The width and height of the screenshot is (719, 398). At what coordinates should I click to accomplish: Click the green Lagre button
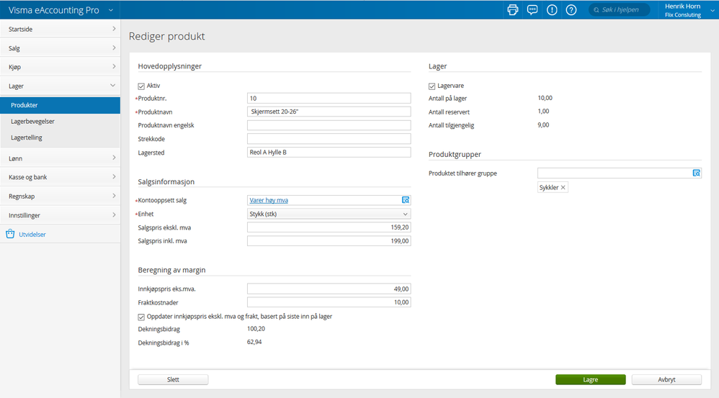pos(590,379)
